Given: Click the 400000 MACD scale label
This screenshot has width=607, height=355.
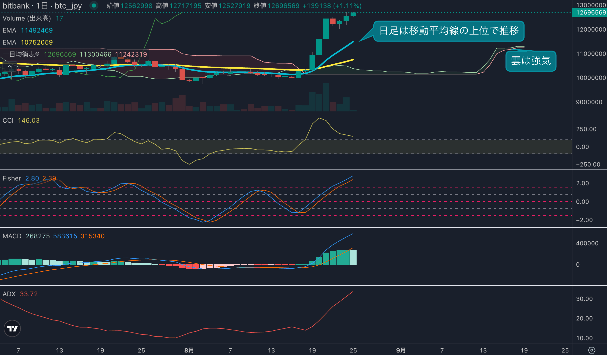Looking at the screenshot, I should pos(587,243).
